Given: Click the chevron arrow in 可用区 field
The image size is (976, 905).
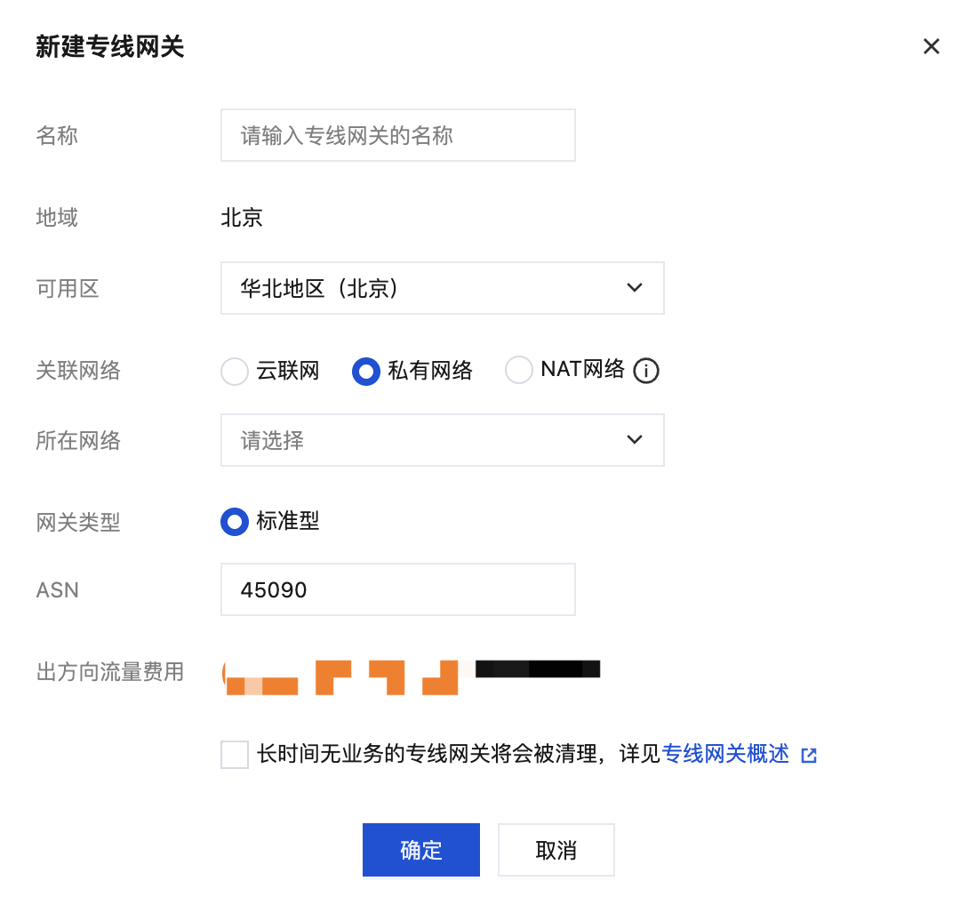Looking at the screenshot, I should [x=634, y=288].
